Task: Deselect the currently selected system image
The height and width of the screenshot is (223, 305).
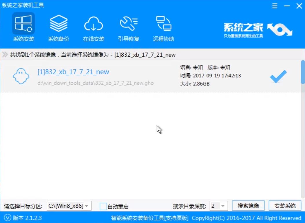Action: pos(278,76)
